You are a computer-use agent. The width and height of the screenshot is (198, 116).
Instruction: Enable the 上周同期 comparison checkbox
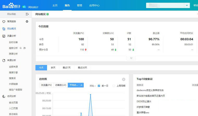pos(114,86)
